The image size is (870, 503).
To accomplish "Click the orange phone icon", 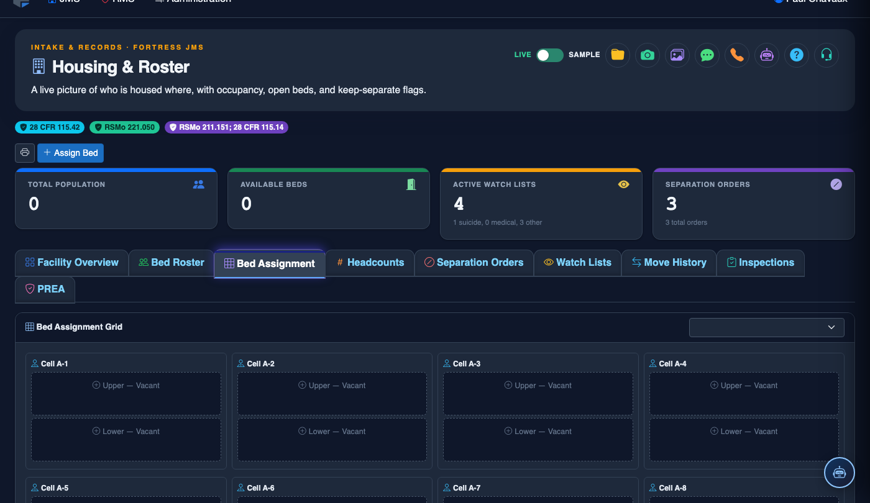I will (737, 55).
